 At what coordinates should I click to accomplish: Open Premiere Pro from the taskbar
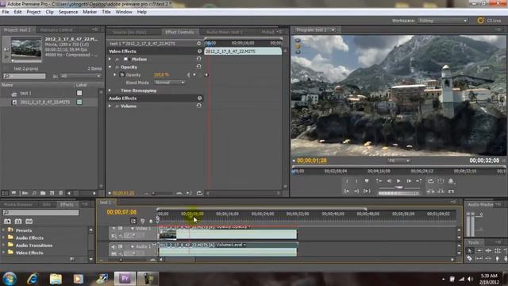click(125, 279)
